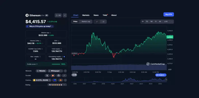Expand more contracts in Contracts row
The image size is (199, 98).
[x=65, y=80]
